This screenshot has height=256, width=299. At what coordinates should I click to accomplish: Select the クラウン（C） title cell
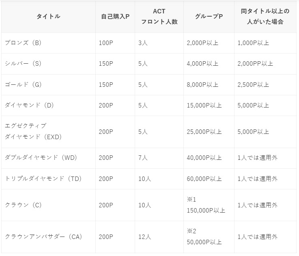point(48,205)
